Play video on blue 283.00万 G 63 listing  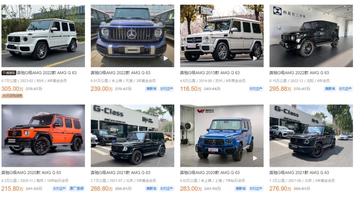(x=255, y=158)
